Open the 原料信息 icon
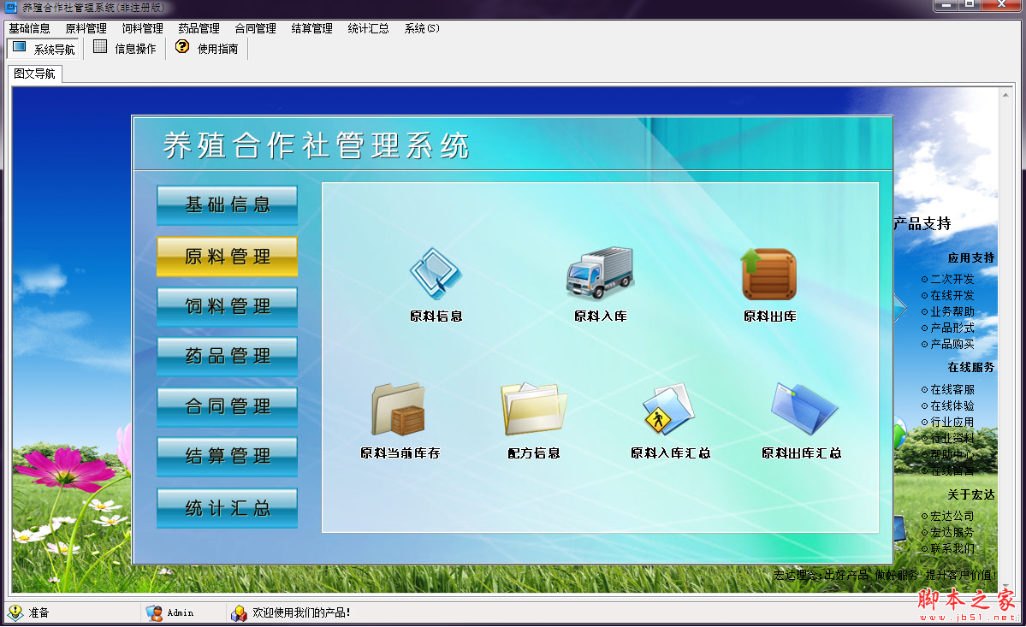The height and width of the screenshot is (627, 1026). pos(436,273)
